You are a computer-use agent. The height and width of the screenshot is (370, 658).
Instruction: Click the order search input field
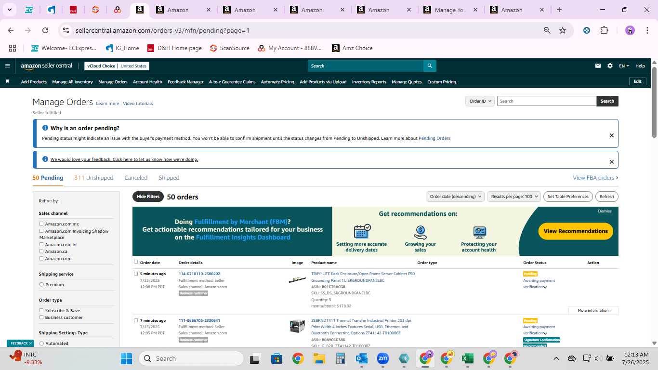pos(547,101)
